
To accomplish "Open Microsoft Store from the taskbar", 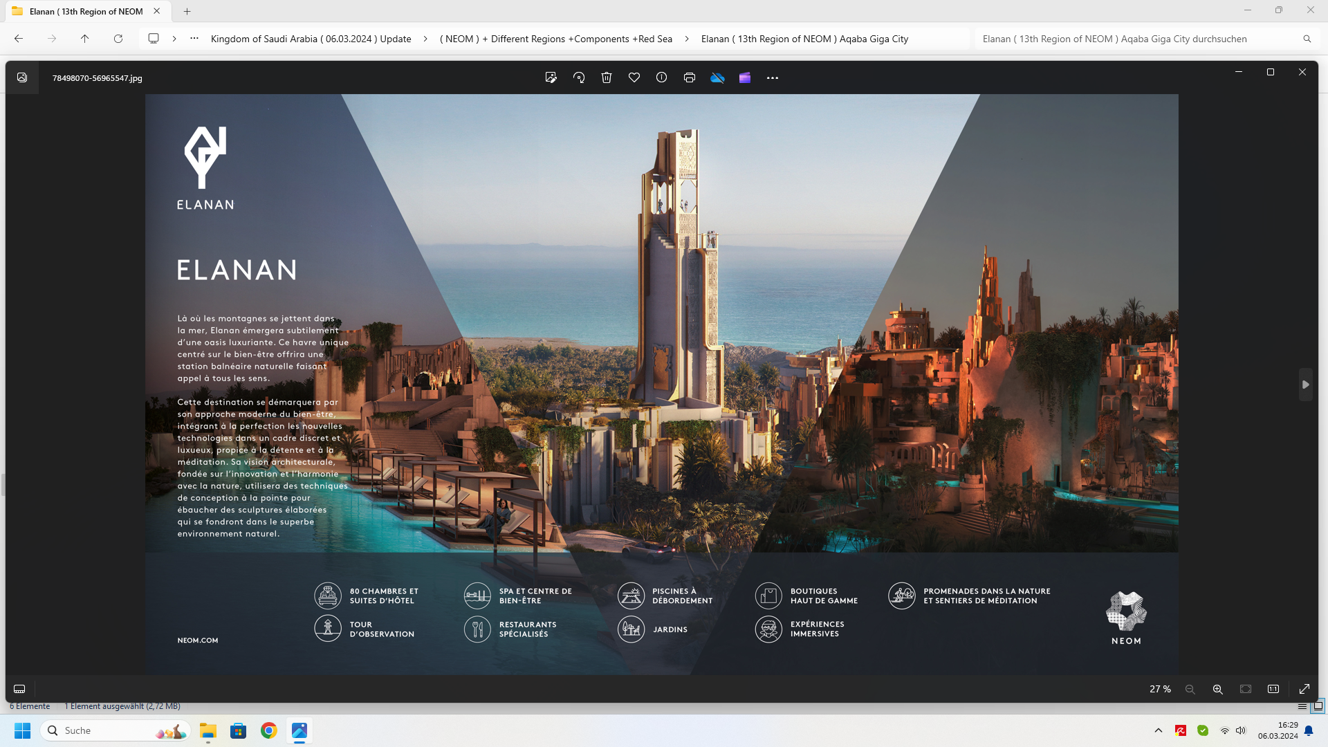I will 239,730.
